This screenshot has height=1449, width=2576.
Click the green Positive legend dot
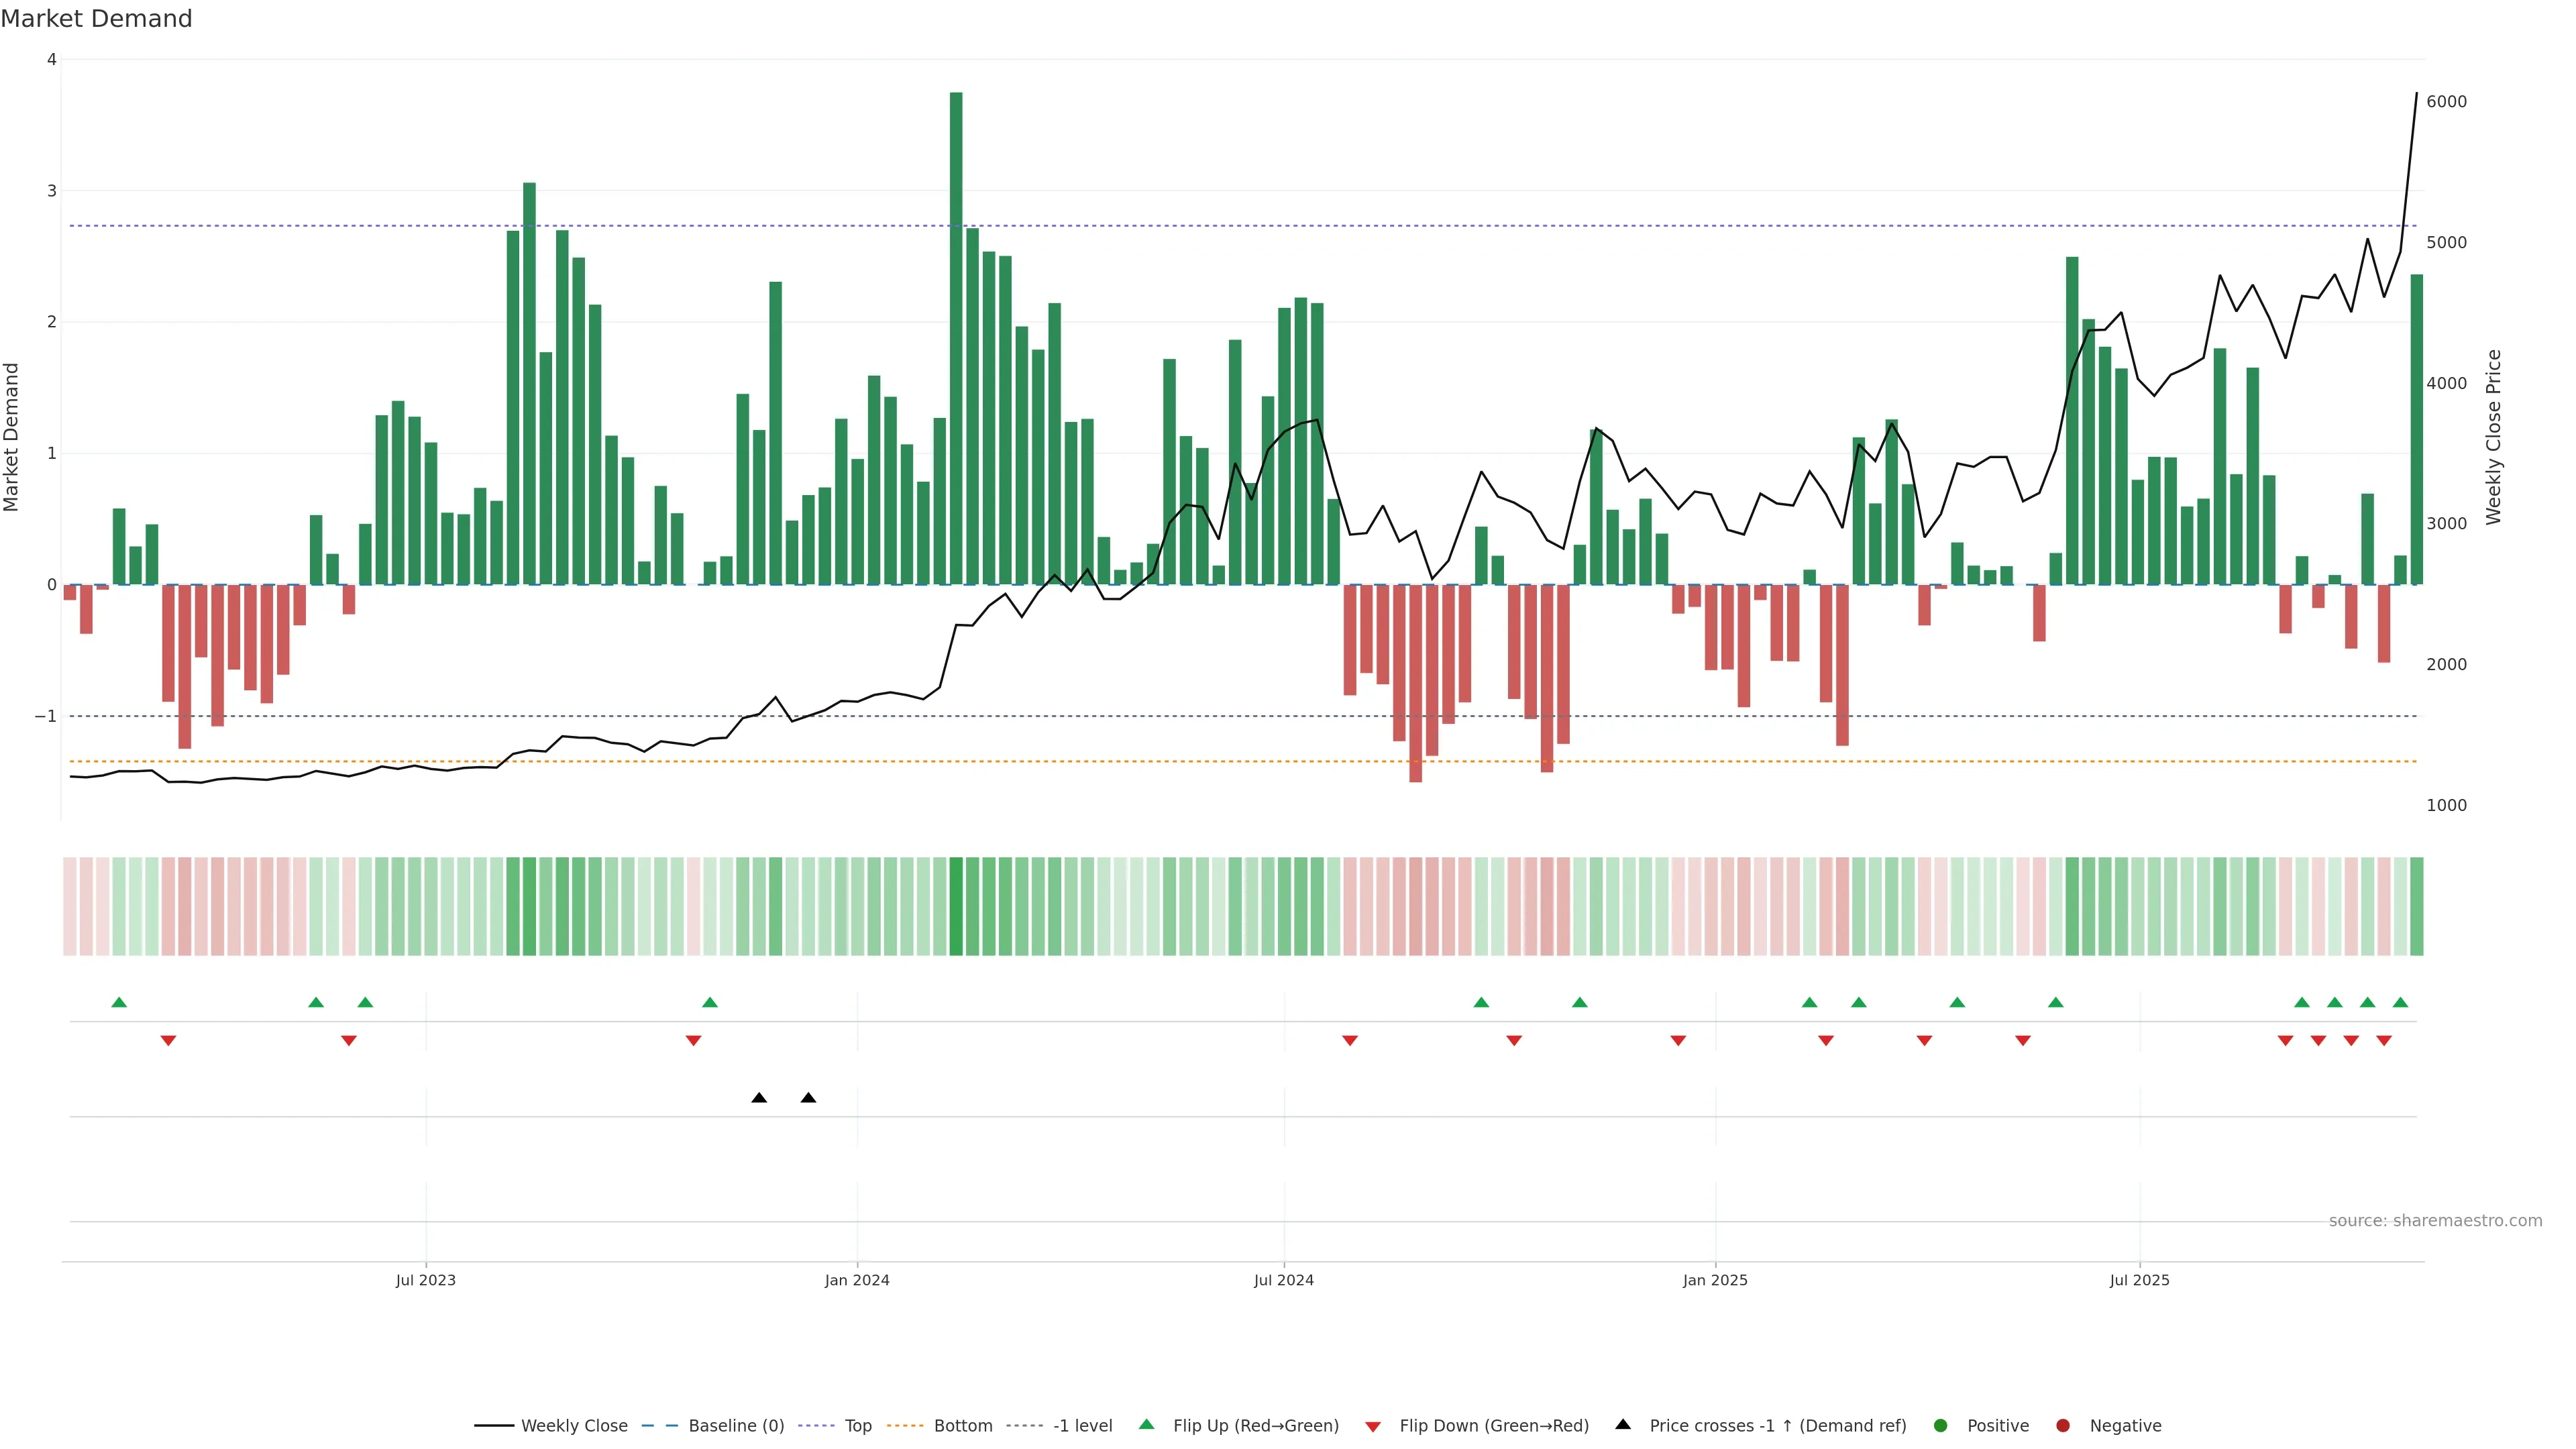pyautogui.click(x=1941, y=1425)
